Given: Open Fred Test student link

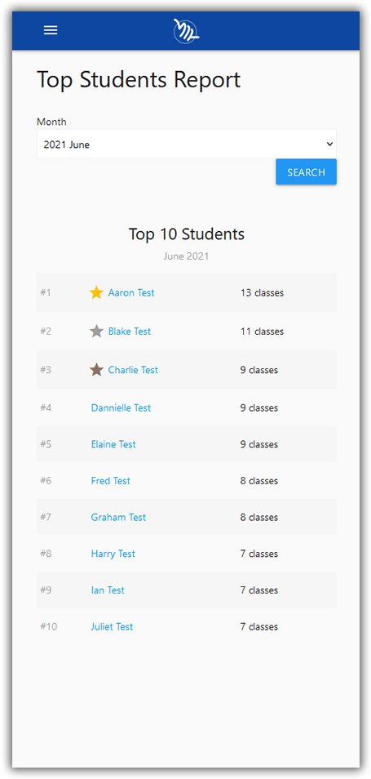Looking at the screenshot, I should pyautogui.click(x=111, y=481).
